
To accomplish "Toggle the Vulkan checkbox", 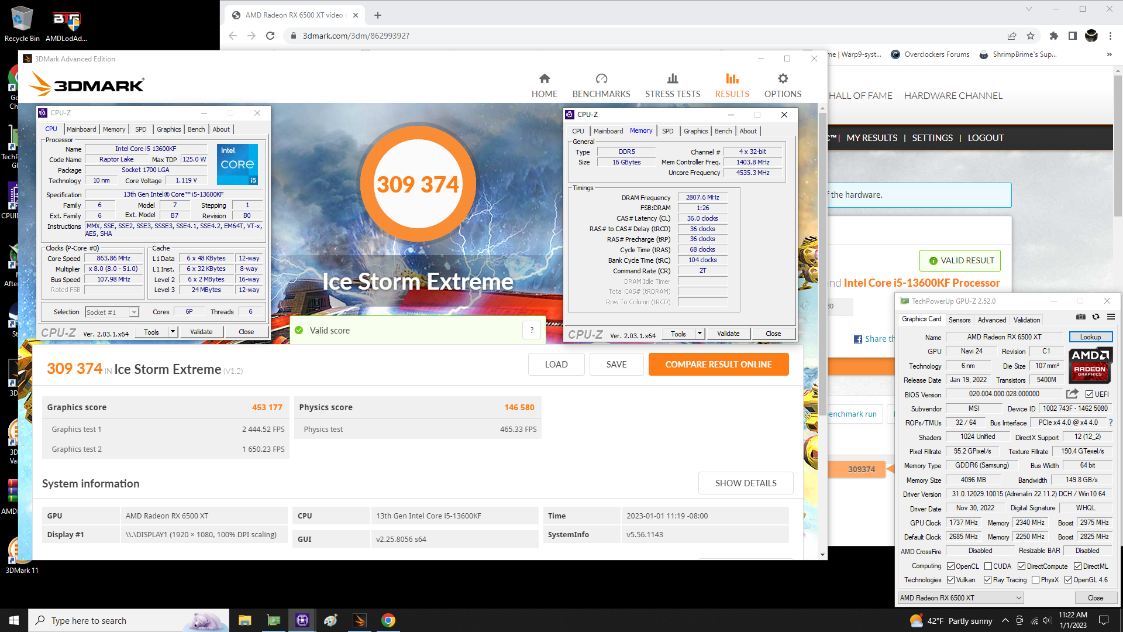I will (950, 580).
